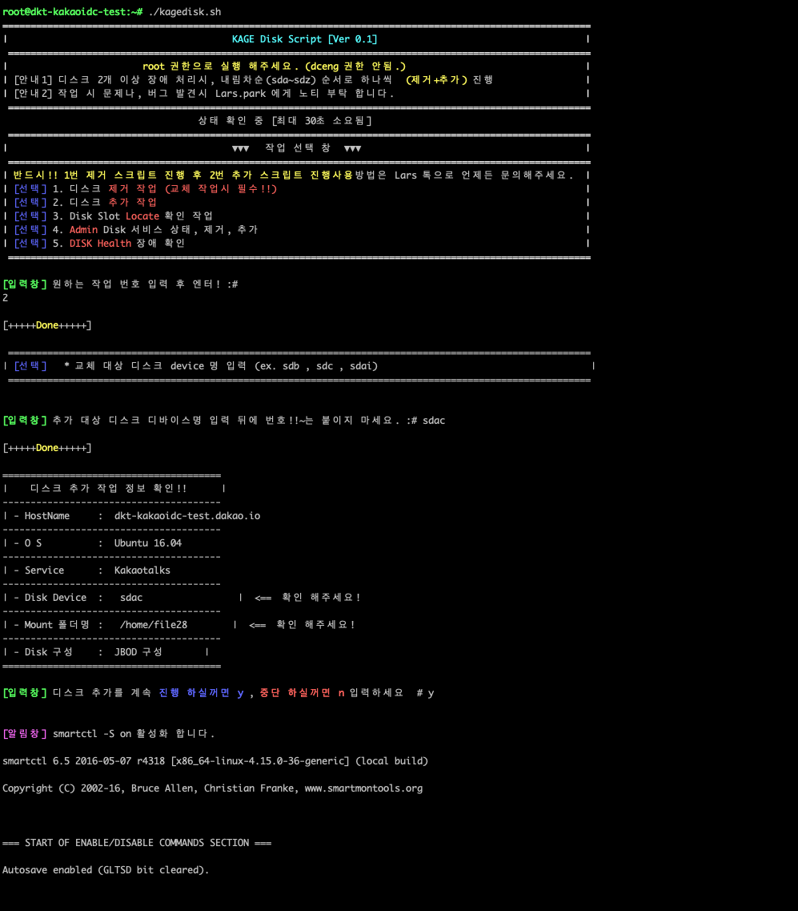798x911 pixels.
Task: Click the typed 'sdac' device name after prompt
Action: [434, 421]
